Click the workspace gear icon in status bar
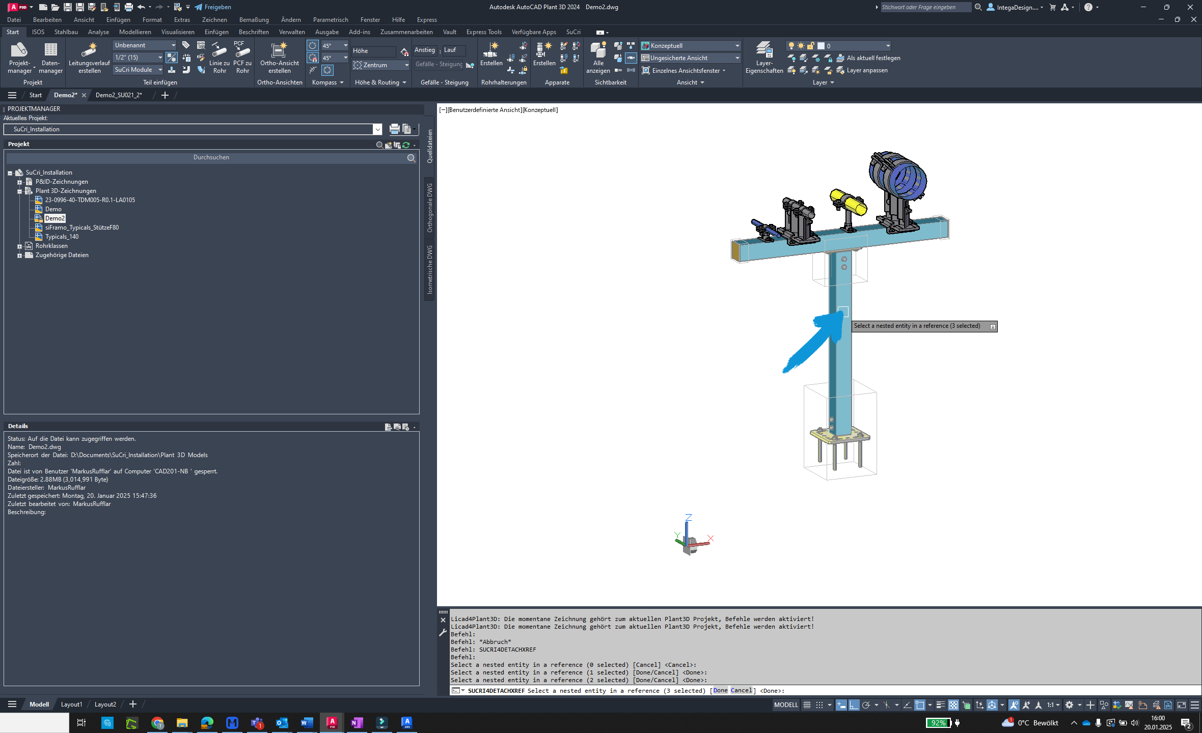This screenshot has width=1202, height=733. [x=1069, y=705]
